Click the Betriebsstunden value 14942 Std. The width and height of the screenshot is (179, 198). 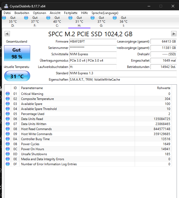pyautogui.click(x=163, y=67)
